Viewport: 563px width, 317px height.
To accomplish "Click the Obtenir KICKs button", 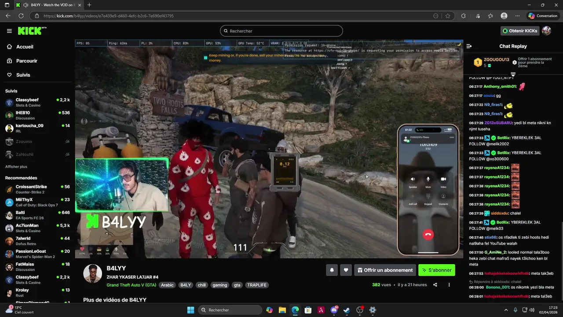I will point(520,31).
